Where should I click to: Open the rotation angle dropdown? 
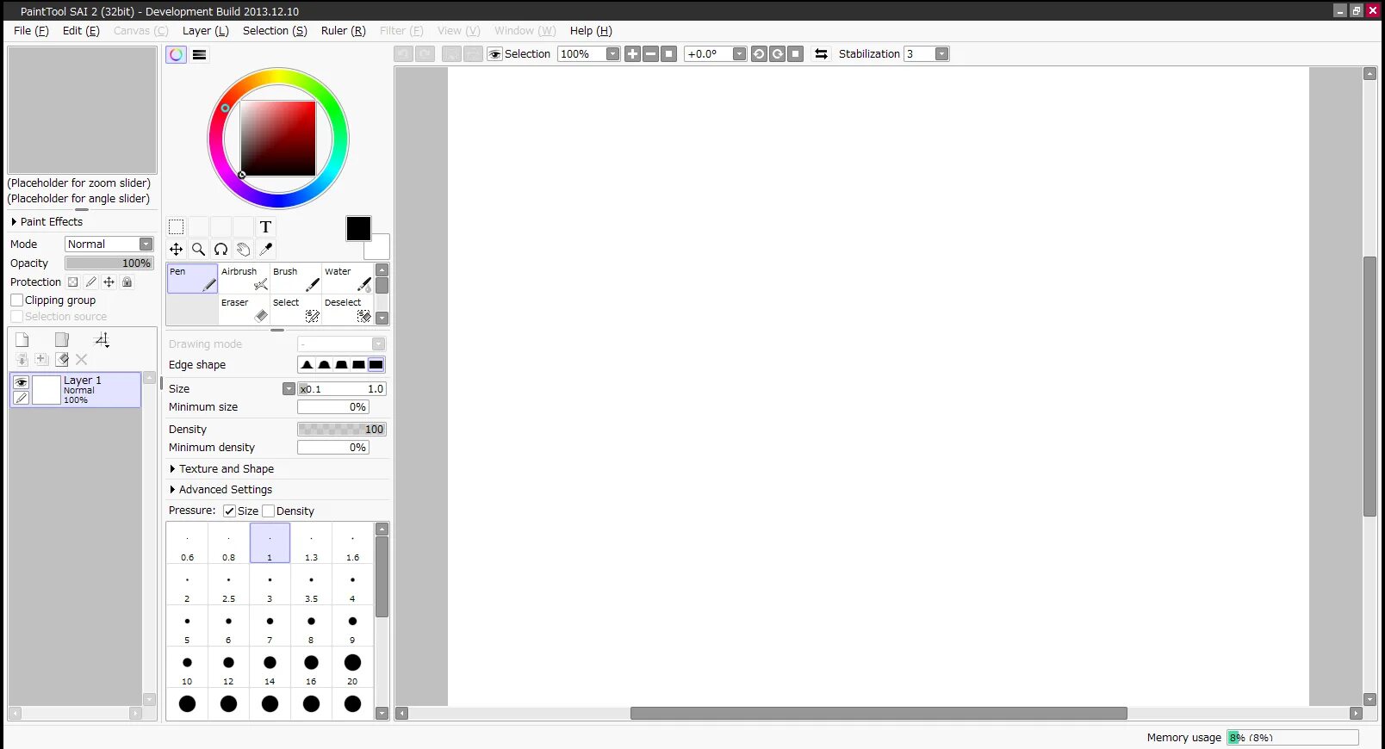point(739,53)
